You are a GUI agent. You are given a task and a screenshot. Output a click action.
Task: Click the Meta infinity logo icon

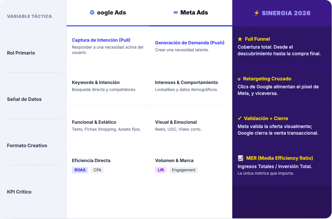(x=176, y=13)
